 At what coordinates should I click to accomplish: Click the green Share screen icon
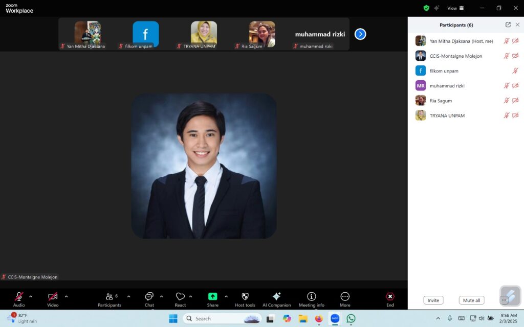coord(212,296)
